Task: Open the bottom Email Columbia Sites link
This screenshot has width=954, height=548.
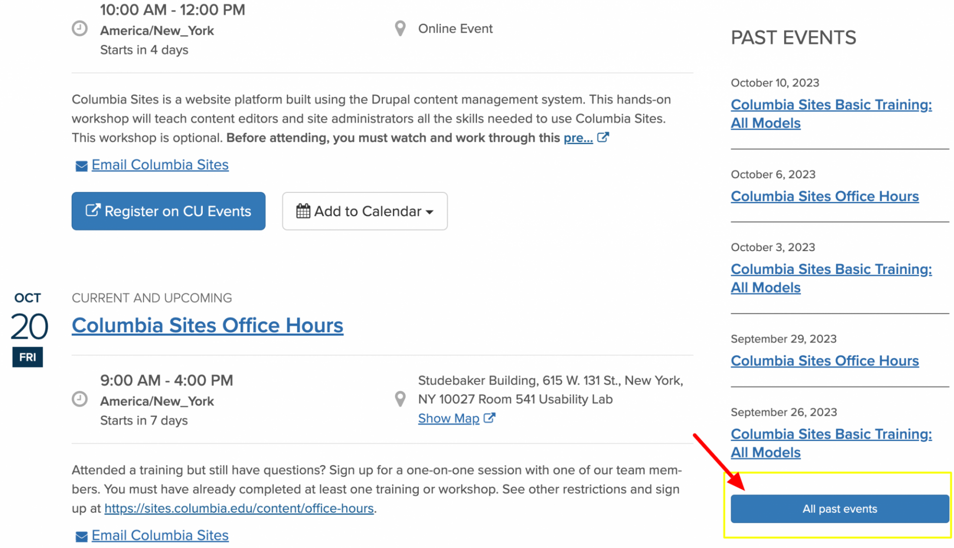Action: pyautogui.click(x=160, y=535)
